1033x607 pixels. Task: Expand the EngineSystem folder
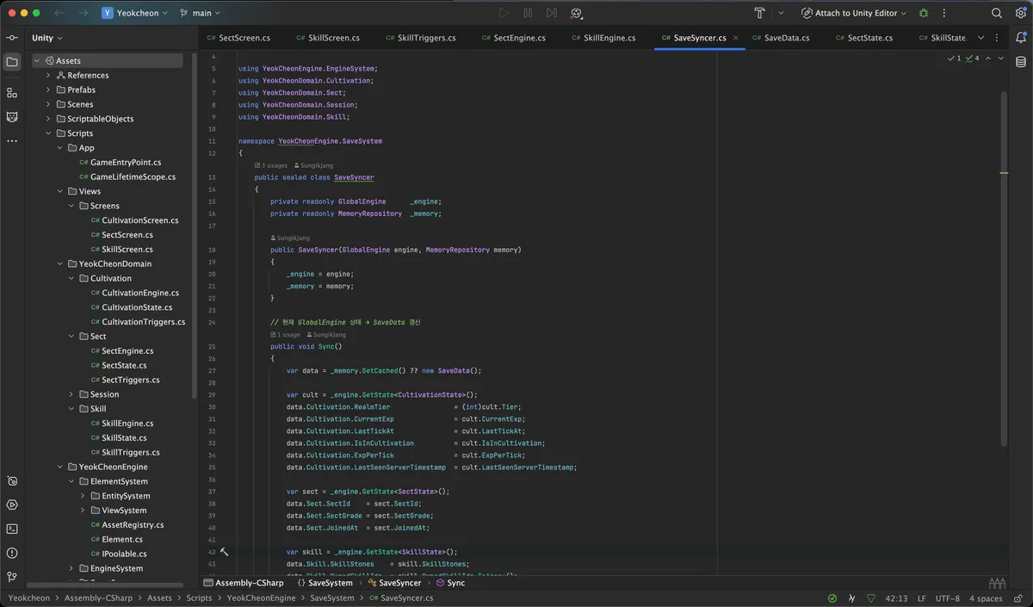click(x=72, y=568)
